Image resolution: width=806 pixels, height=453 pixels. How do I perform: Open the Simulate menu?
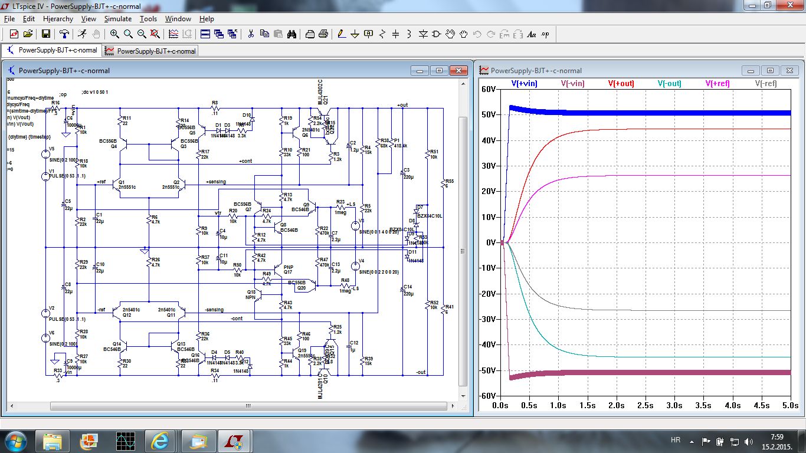(x=118, y=19)
